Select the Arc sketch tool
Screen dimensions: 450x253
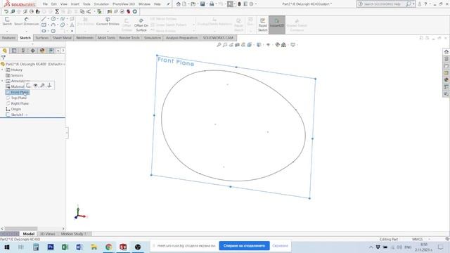point(53,25)
